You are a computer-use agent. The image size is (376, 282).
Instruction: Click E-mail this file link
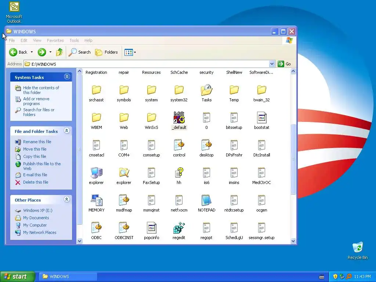pos(35,175)
